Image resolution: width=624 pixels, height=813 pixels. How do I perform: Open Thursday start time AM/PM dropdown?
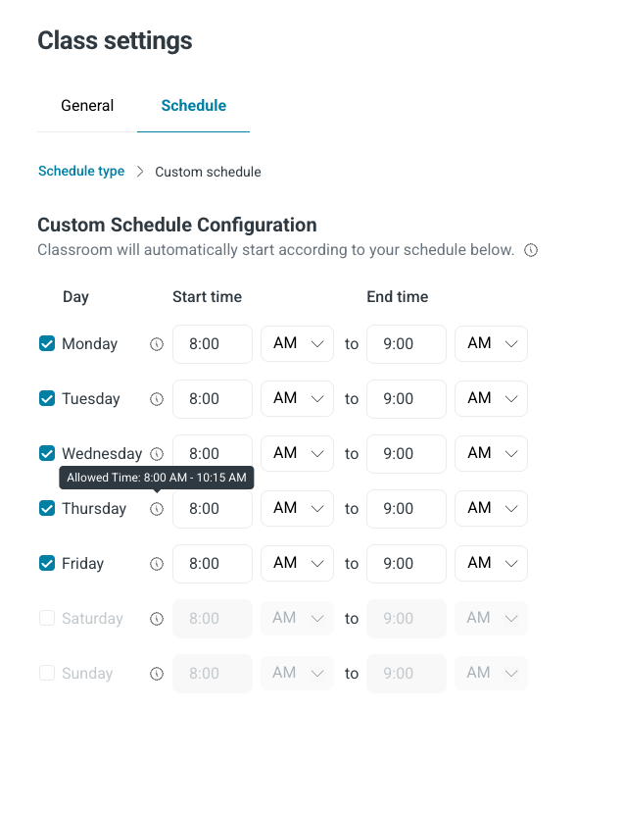(x=297, y=509)
